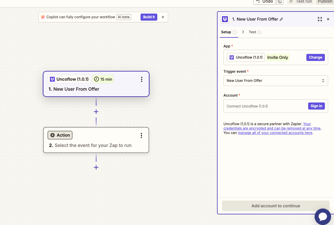Open three-dot menu on Uncoflow trigger step

[142, 79]
